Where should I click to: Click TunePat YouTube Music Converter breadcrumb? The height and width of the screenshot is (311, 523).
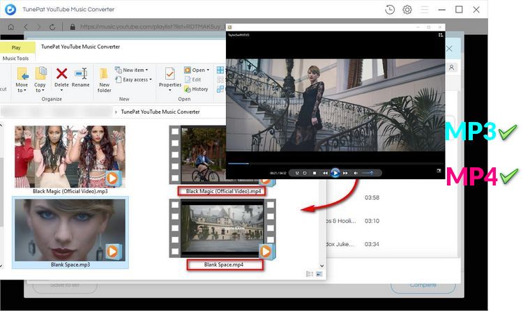point(160,112)
